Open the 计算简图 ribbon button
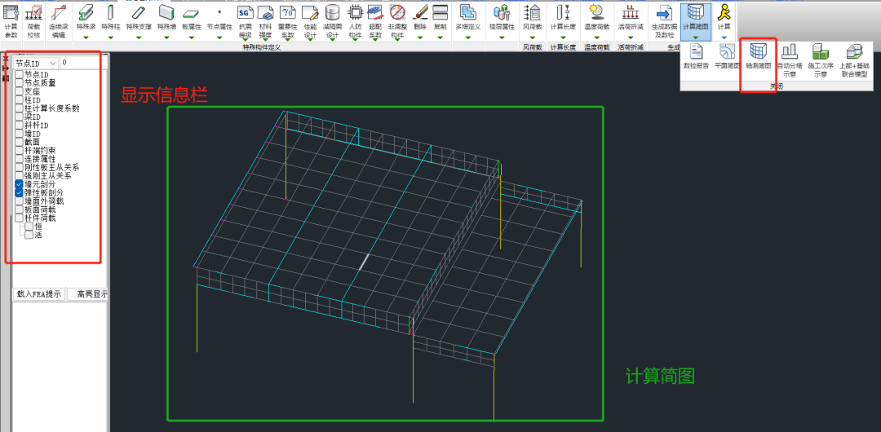Image resolution: width=881 pixels, height=432 pixels. coord(696,21)
